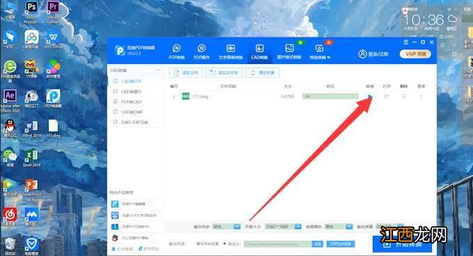Open the 文字语音转换 tab in the toolbar
Viewport: 473px width, 256px height.
230,52
